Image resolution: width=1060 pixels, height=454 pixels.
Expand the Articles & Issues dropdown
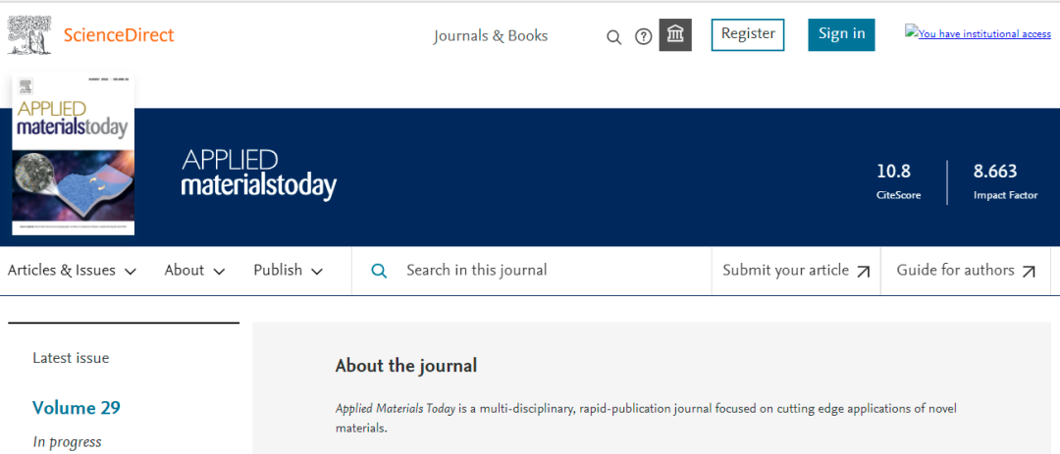(72, 271)
